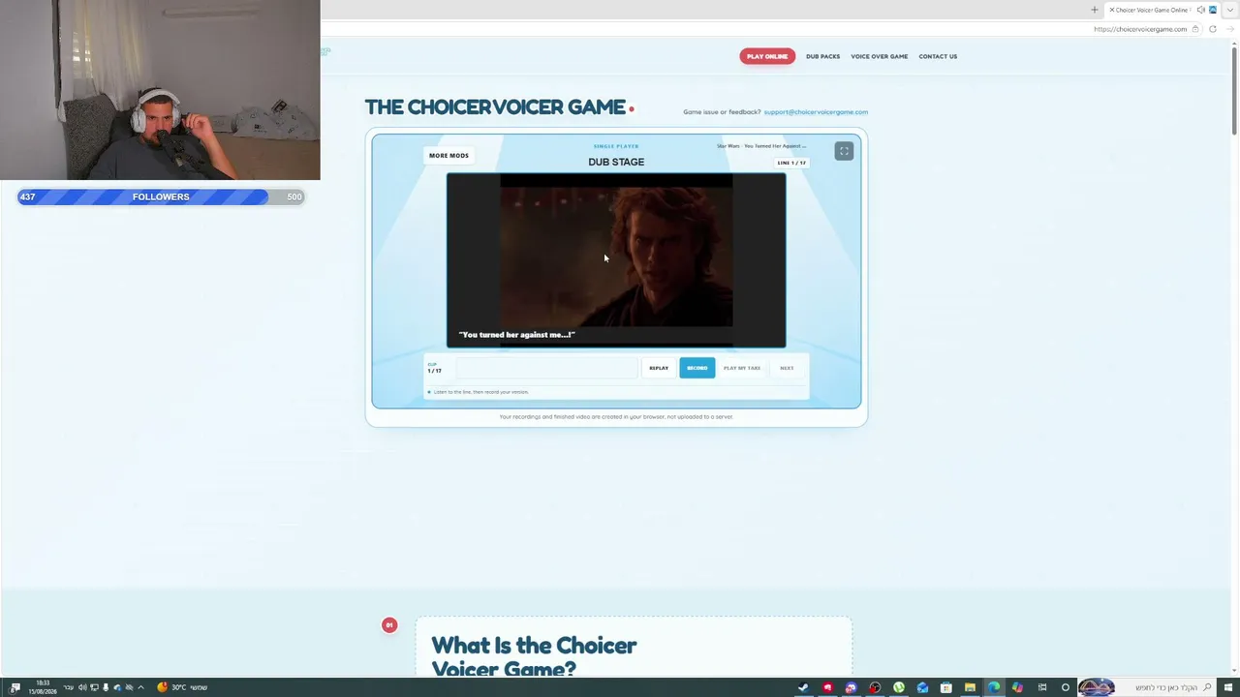Click the 'What Is the Choicer Voicer Game?' heading

tap(534, 656)
